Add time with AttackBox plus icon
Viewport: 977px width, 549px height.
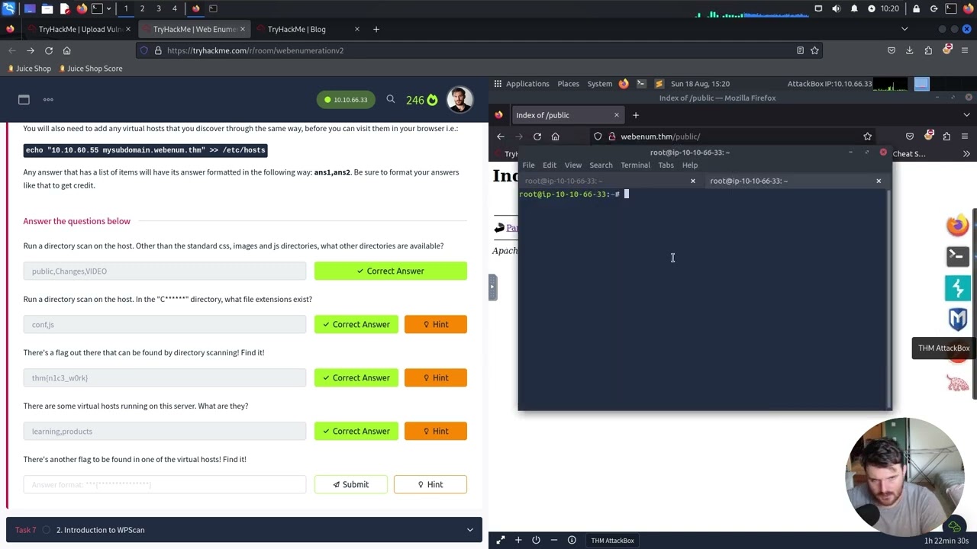518,541
